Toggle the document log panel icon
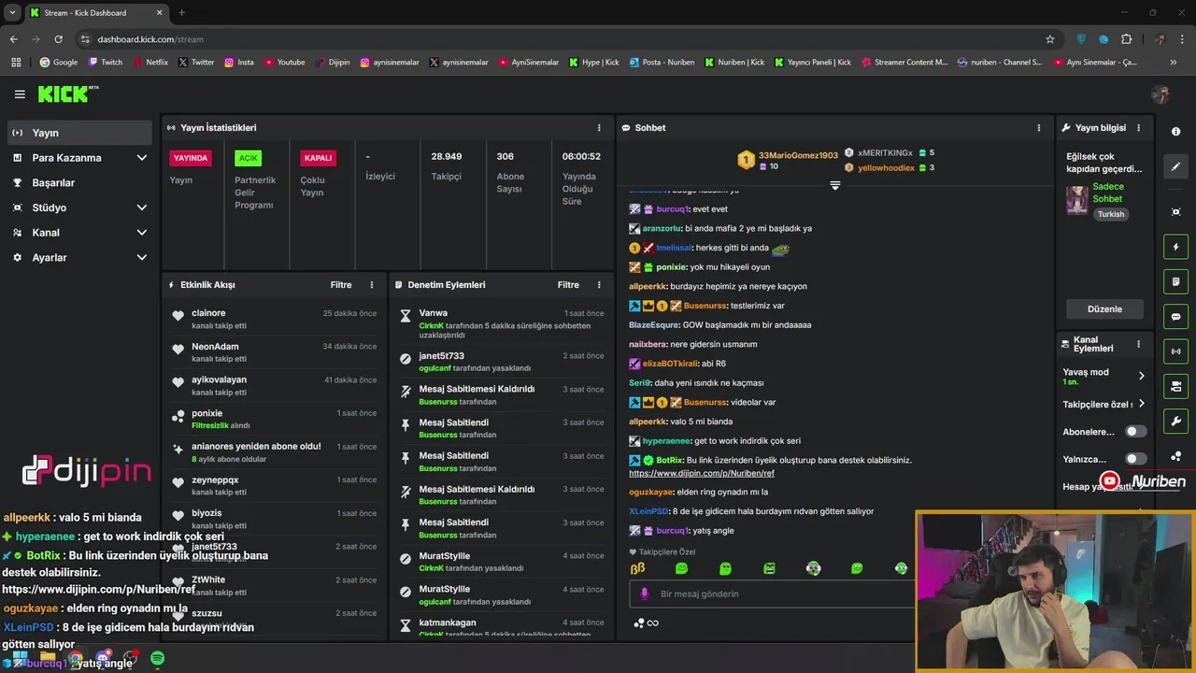Image resolution: width=1196 pixels, height=673 pixels. pyautogui.click(x=1175, y=281)
